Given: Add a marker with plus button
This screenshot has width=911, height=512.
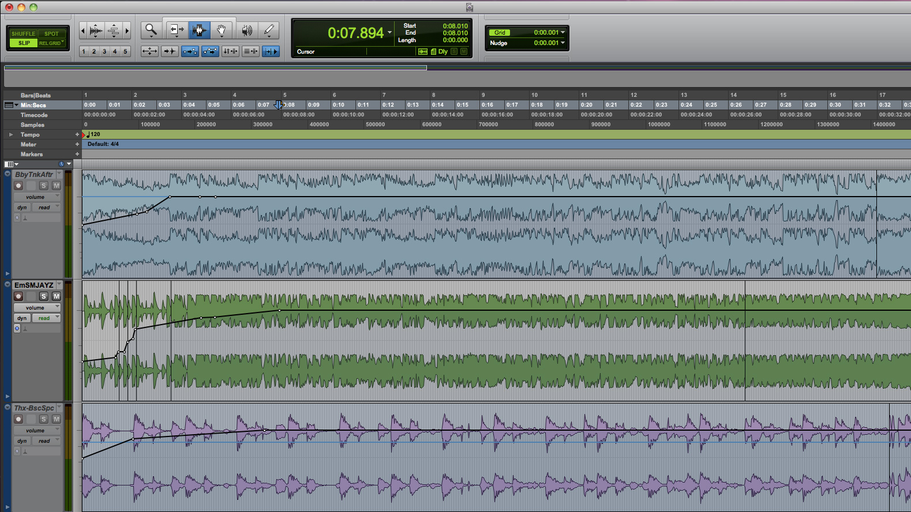Looking at the screenshot, I should (x=77, y=154).
